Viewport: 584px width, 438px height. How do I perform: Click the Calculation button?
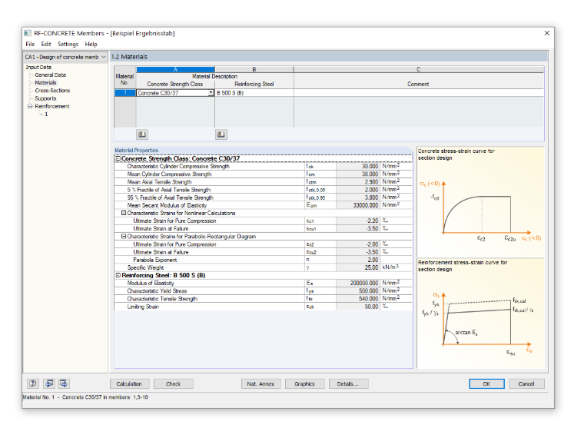[129, 383]
